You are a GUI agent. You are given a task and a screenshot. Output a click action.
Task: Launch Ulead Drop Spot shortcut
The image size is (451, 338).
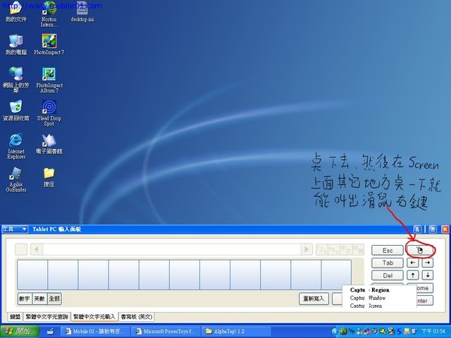pyautogui.click(x=49, y=113)
